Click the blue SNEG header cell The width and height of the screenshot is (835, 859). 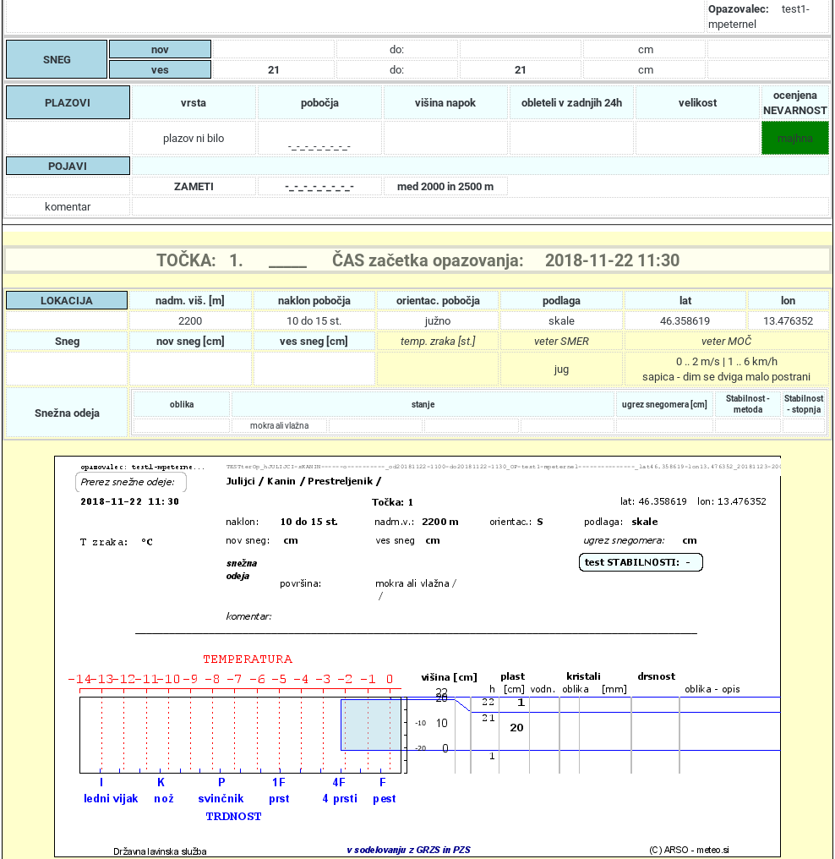pyautogui.click(x=57, y=59)
